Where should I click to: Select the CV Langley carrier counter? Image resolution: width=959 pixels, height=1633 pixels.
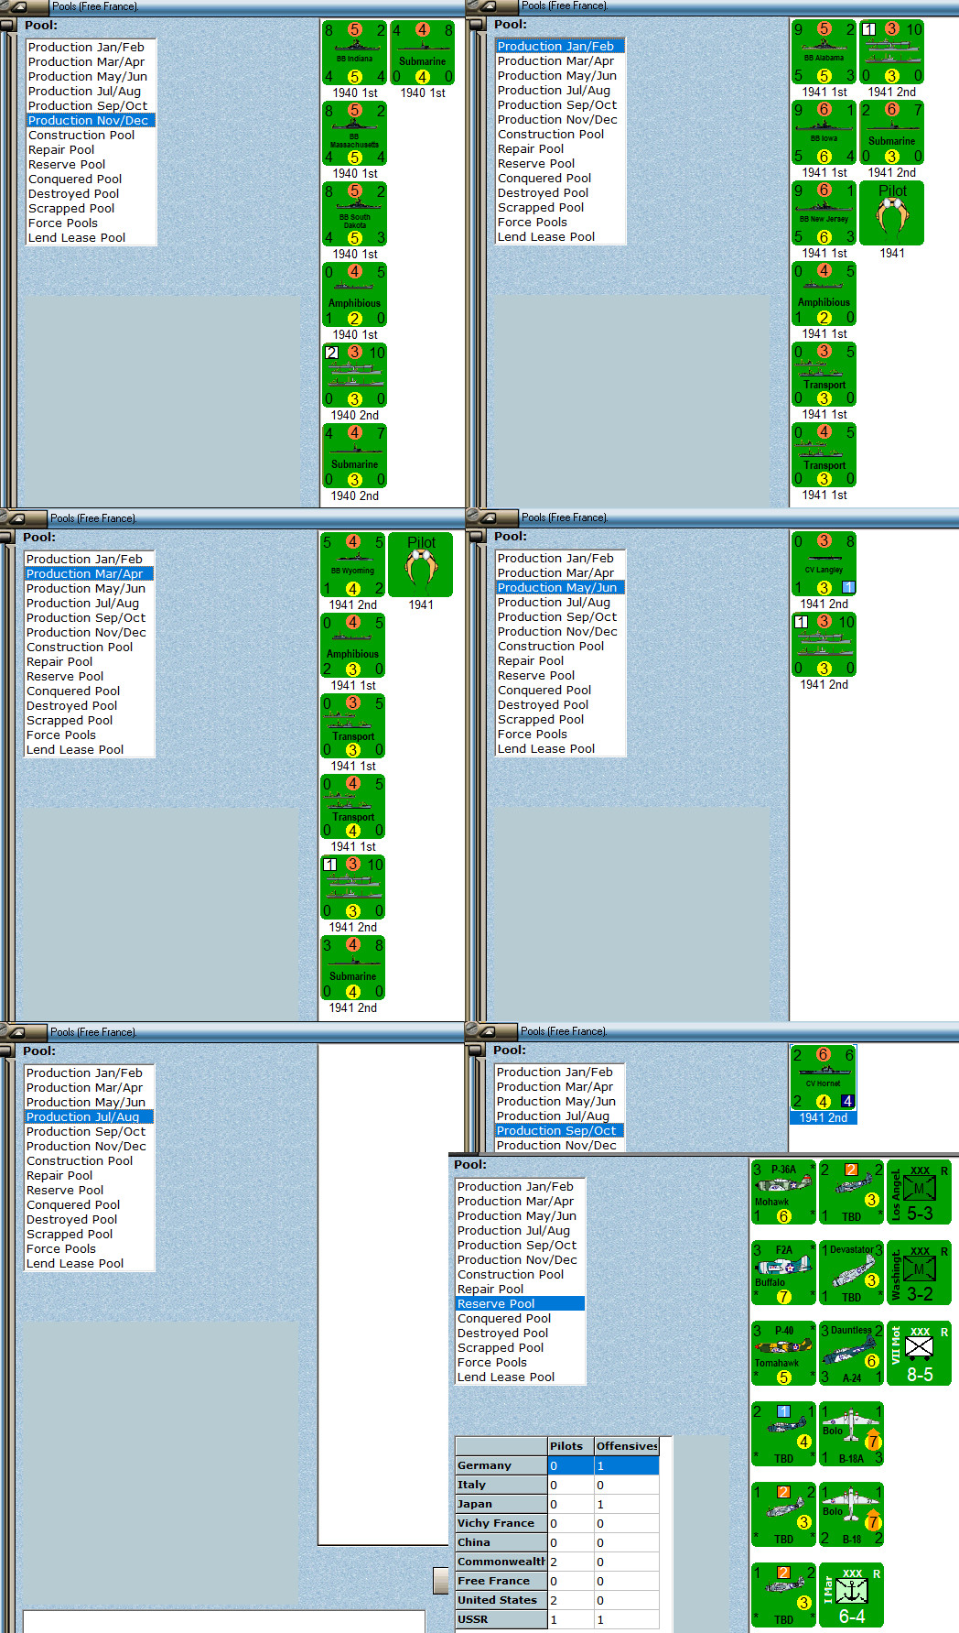tap(824, 563)
